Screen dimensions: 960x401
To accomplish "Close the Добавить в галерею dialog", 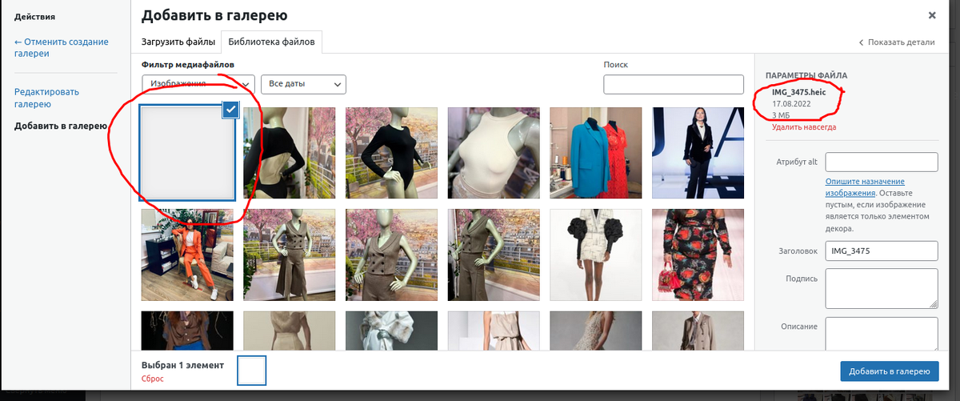I will point(932,15).
